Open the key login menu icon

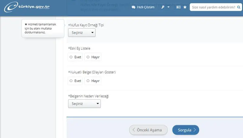163,7
